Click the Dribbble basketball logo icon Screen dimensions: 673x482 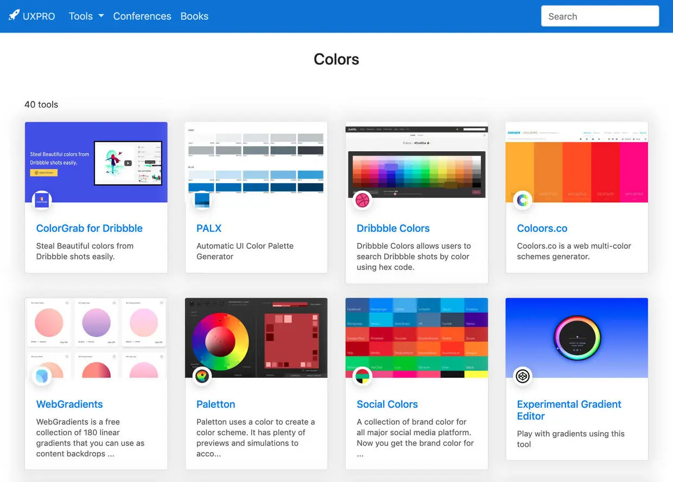362,201
